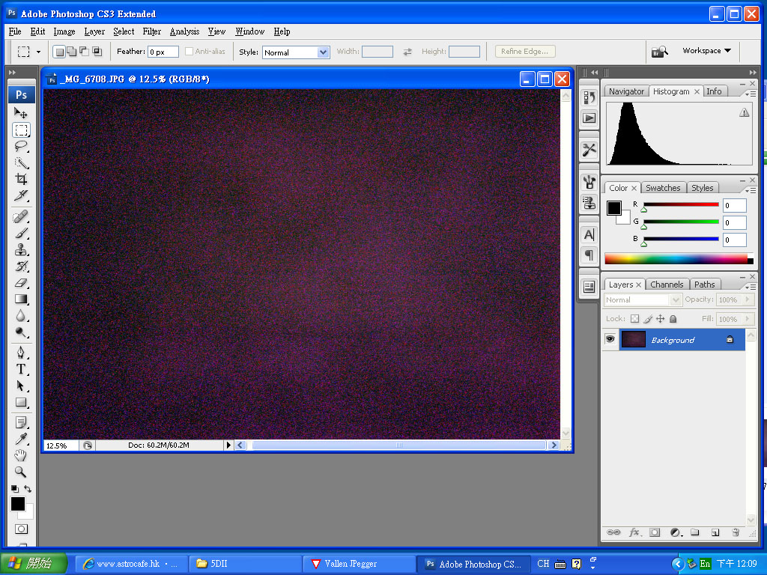The image size is (767, 575).
Task: Select the Hand tool
Action: (21, 455)
